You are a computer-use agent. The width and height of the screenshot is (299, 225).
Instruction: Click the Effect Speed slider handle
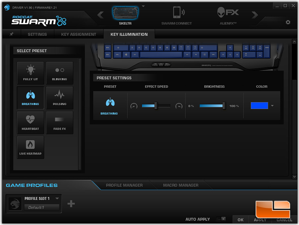[156, 106]
